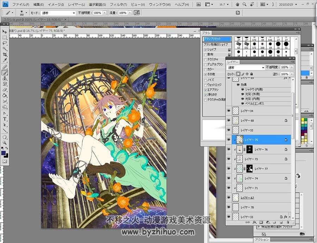This screenshot has width=317, height=243.
Task: Hide layer レイヤー 75
Action: (x=229, y=140)
